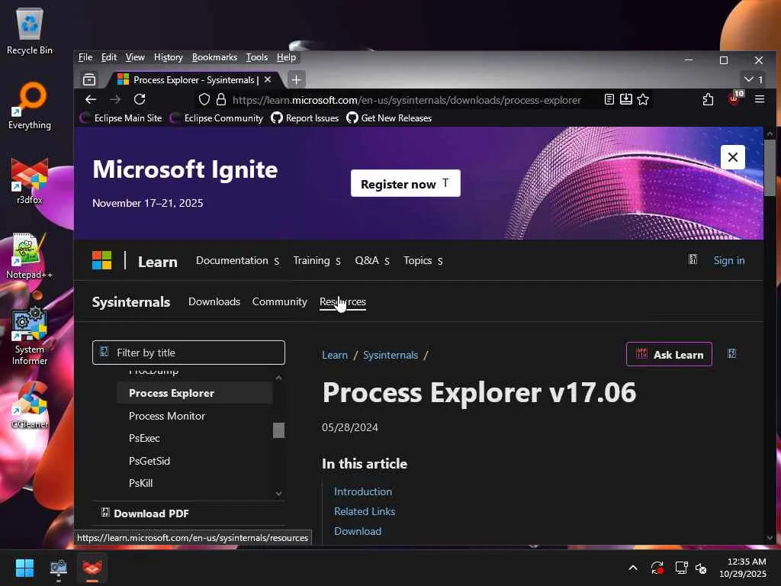Viewport: 781px width, 586px height.
Task: Open Sysinternals Downloads section
Action: [x=214, y=301]
